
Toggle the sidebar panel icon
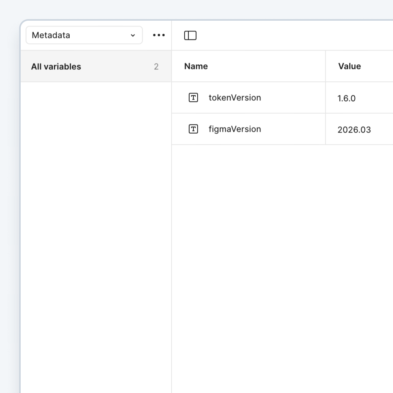coord(190,36)
